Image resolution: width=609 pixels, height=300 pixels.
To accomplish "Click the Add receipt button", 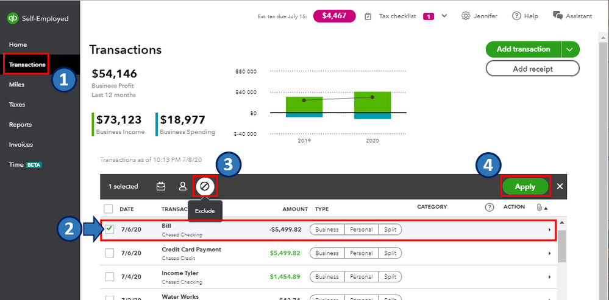I will pyautogui.click(x=532, y=69).
